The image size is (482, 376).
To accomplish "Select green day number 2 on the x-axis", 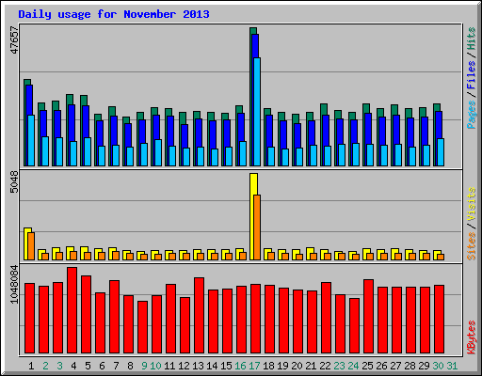I will pyautogui.click(x=45, y=366).
